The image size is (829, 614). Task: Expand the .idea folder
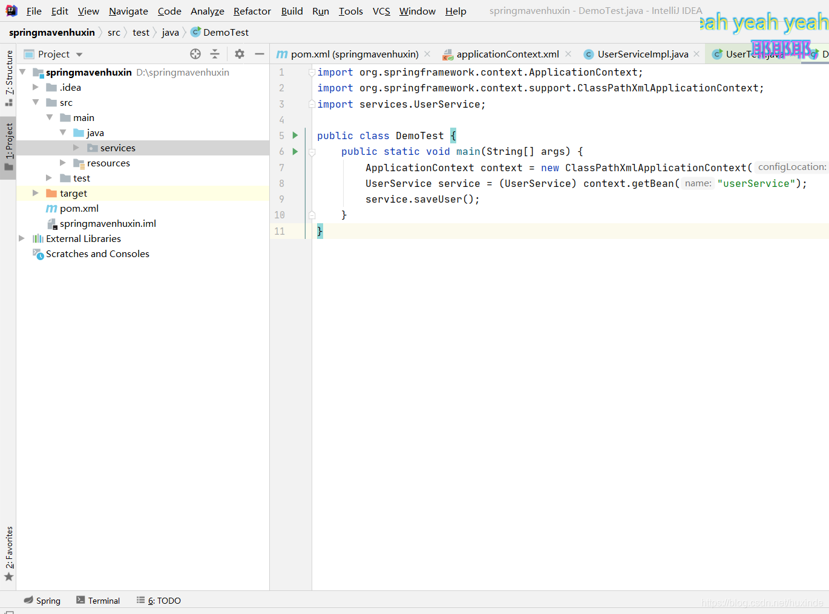36,87
